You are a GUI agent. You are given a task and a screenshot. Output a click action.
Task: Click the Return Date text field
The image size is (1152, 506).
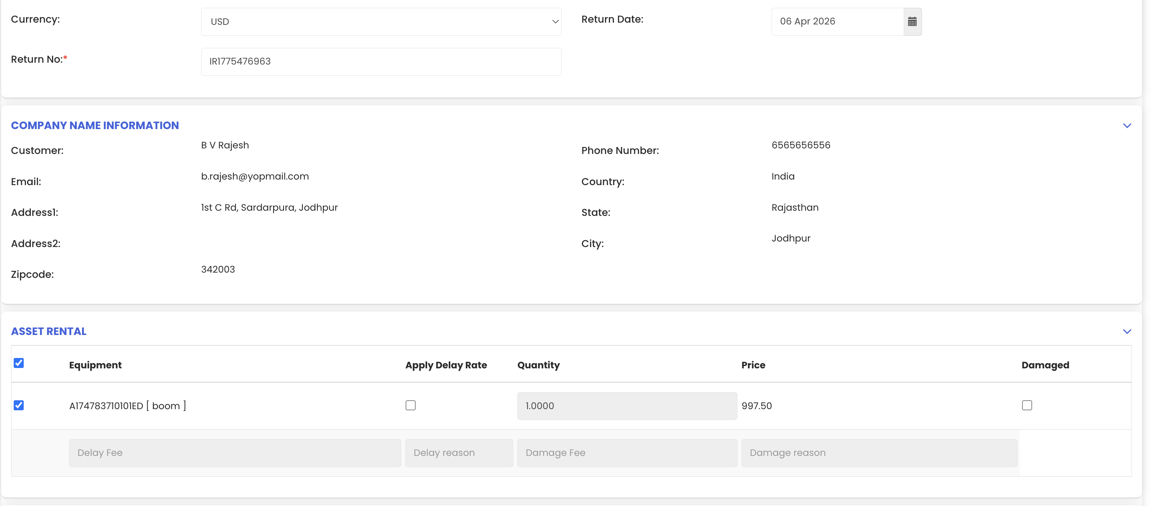pyautogui.click(x=837, y=22)
